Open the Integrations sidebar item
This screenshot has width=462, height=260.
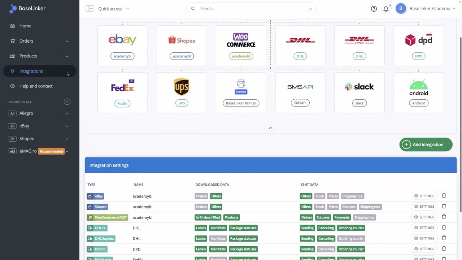[40, 71]
